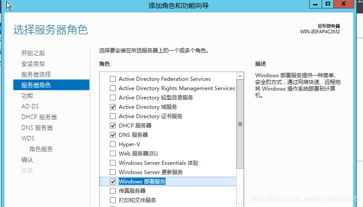Select Active Directory 轻型目录服务 label

pyautogui.click(x=156, y=98)
